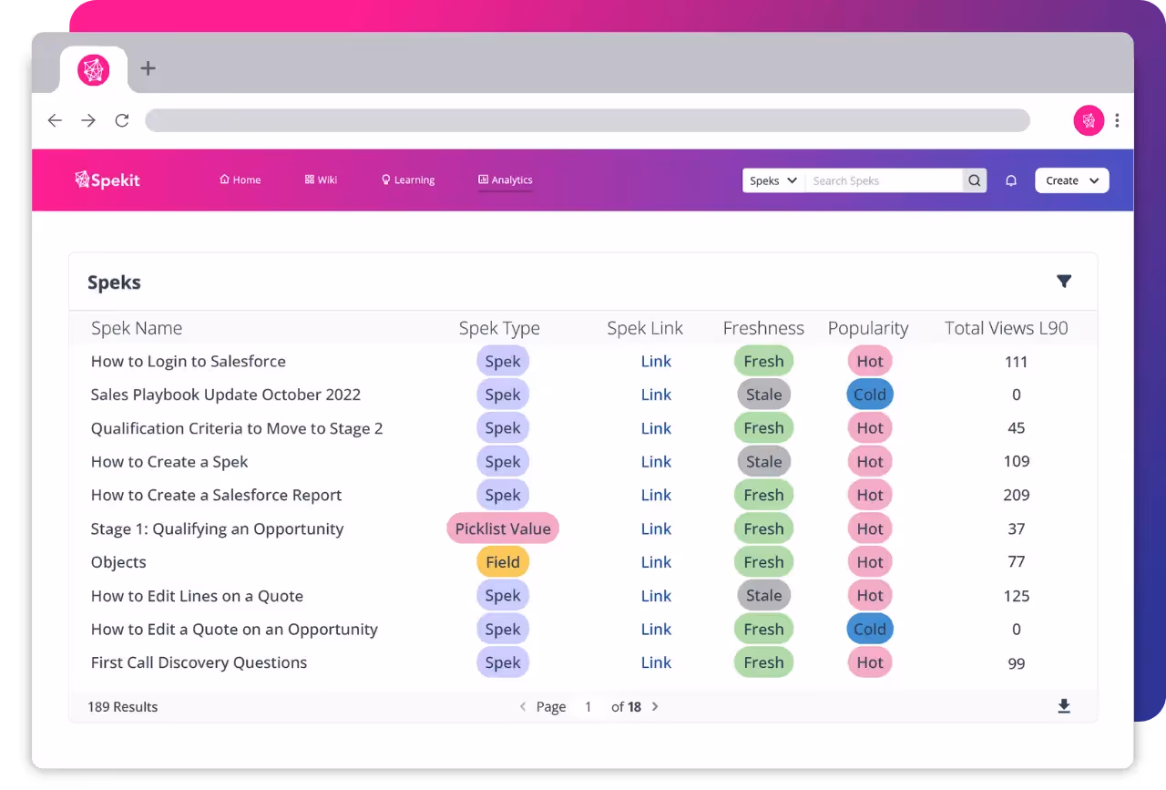Go to the next results page
This screenshot has width=1166, height=790.
pyautogui.click(x=655, y=706)
